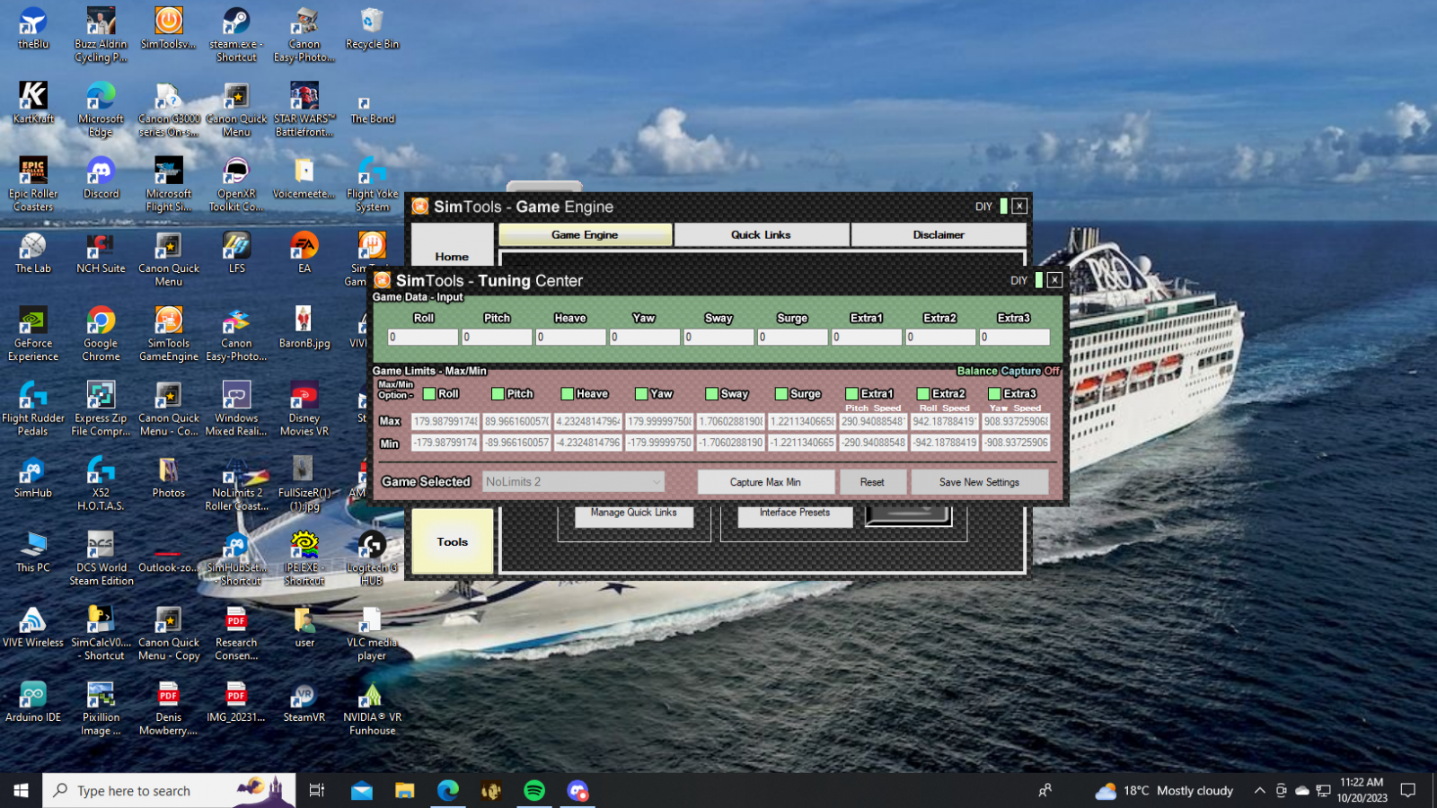
Task: Click the Pitch game data input field
Action: pos(497,338)
